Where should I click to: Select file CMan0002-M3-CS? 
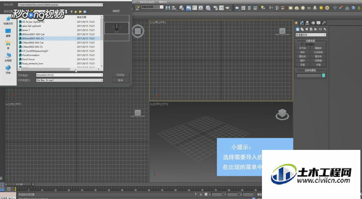coord(31,47)
